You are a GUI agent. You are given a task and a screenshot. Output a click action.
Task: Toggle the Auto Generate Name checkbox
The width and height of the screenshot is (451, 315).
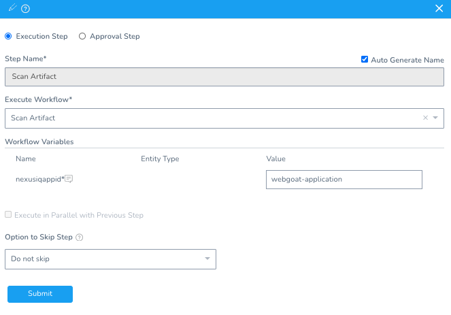click(x=365, y=59)
